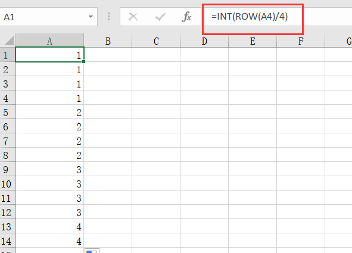The image size is (352, 253).
Task: Click cell A14 containing 4
Action: click(x=49, y=240)
